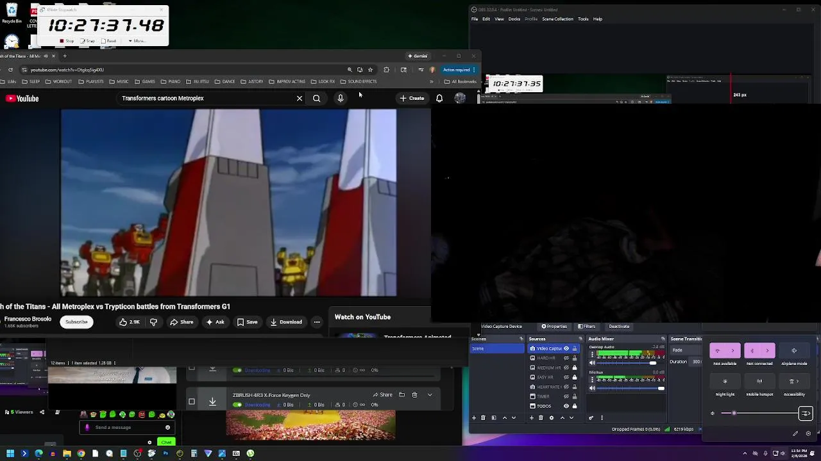
Task: Tick the ZBRUSH torrent checkbox
Action: click(x=191, y=401)
